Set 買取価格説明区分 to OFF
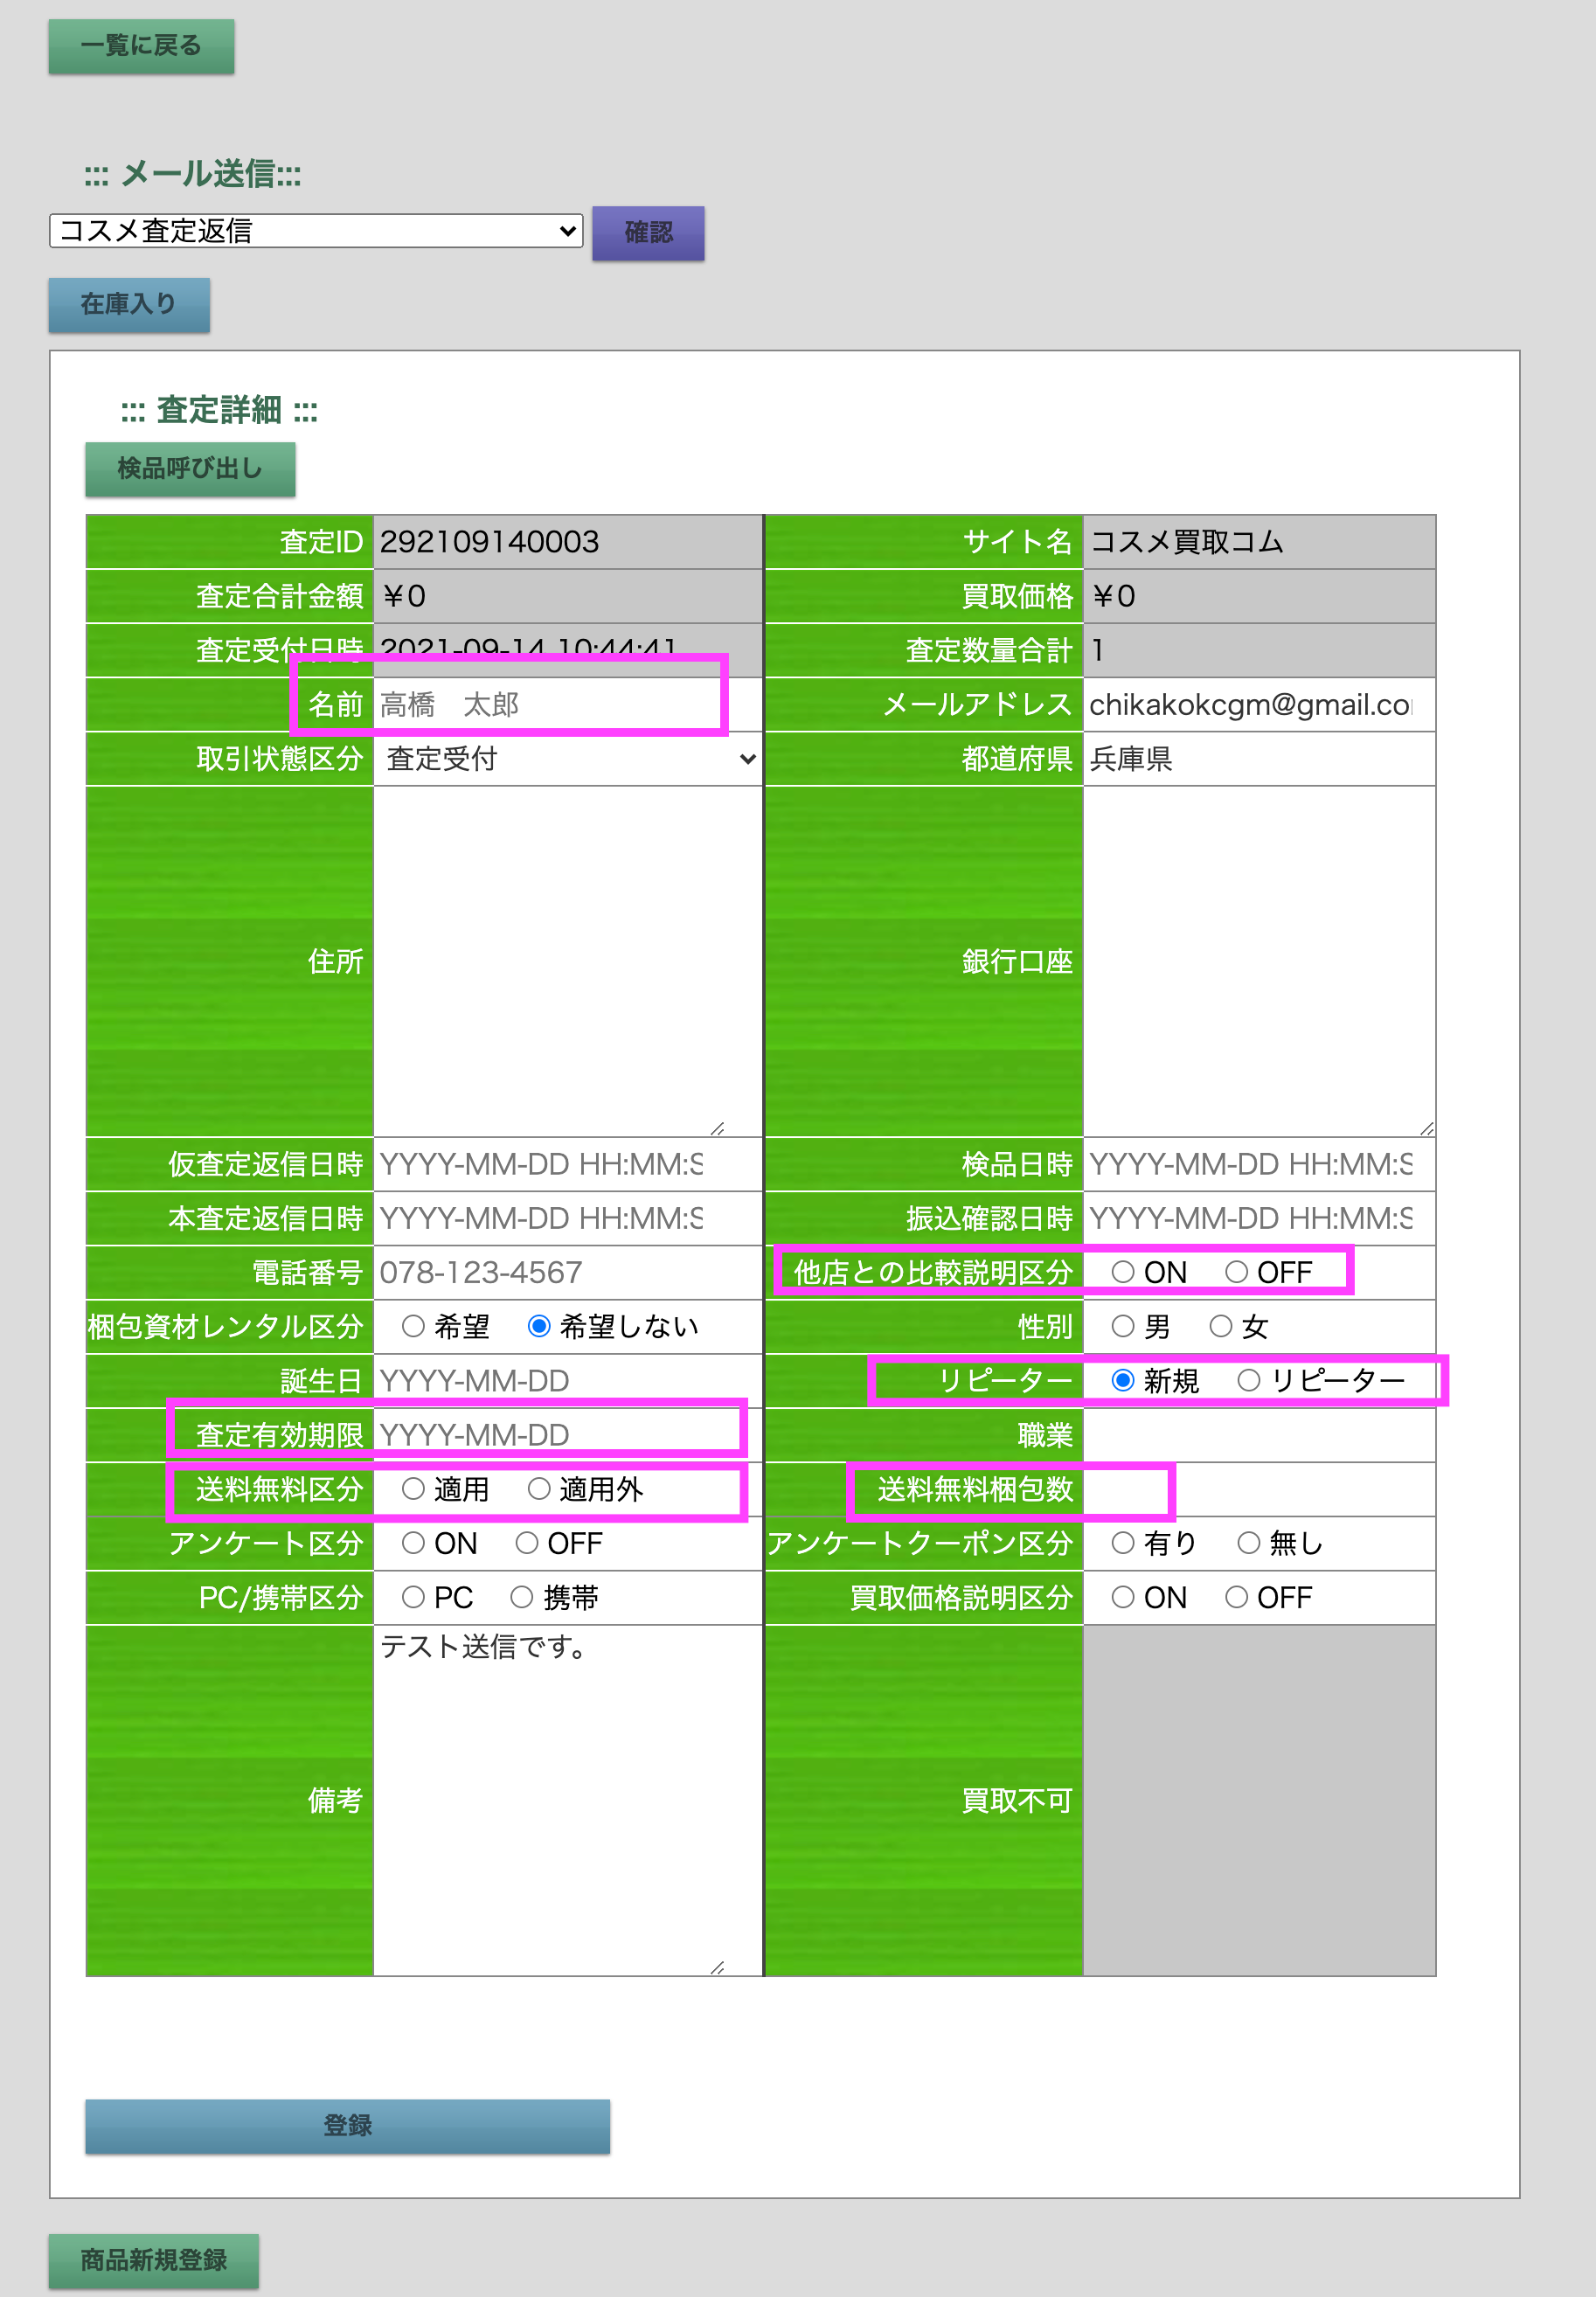The width and height of the screenshot is (1596, 2297). point(1236,1597)
